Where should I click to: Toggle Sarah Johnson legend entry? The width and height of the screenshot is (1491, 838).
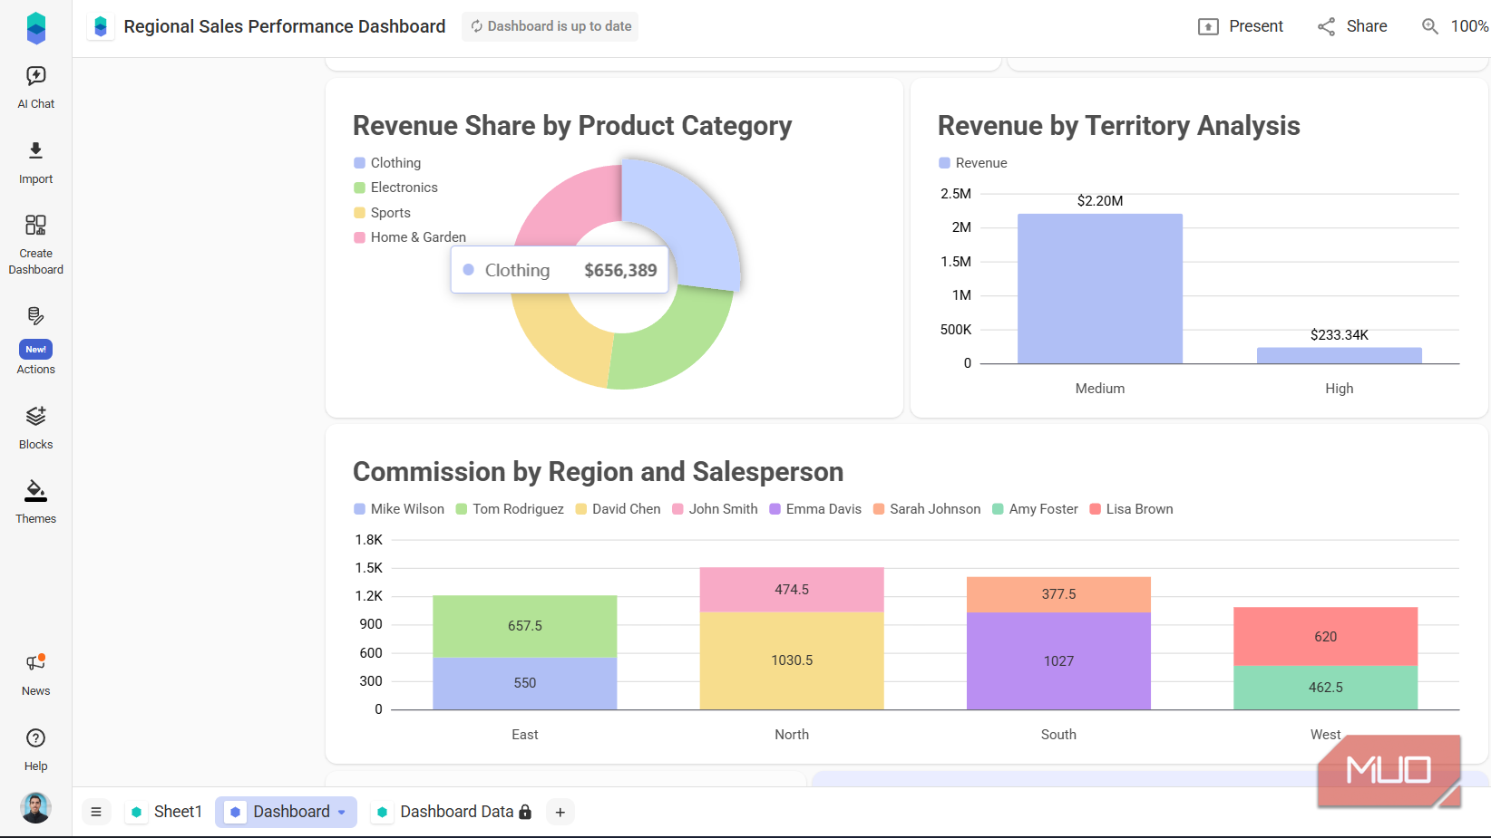pos(927,509)
